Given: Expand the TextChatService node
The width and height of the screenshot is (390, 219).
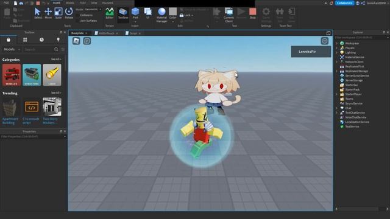Looking at the screenshot, I should (x=337, y=113).
